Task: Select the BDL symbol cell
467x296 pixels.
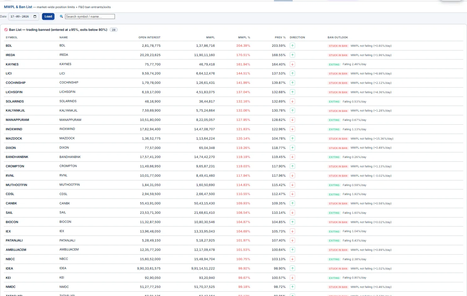Action: (x=9, y=45)
